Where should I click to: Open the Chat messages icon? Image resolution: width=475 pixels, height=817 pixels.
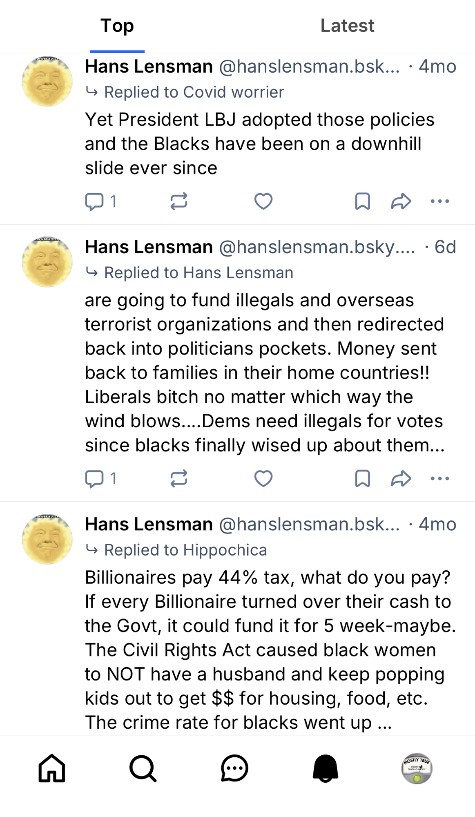[x=234, y=768]
